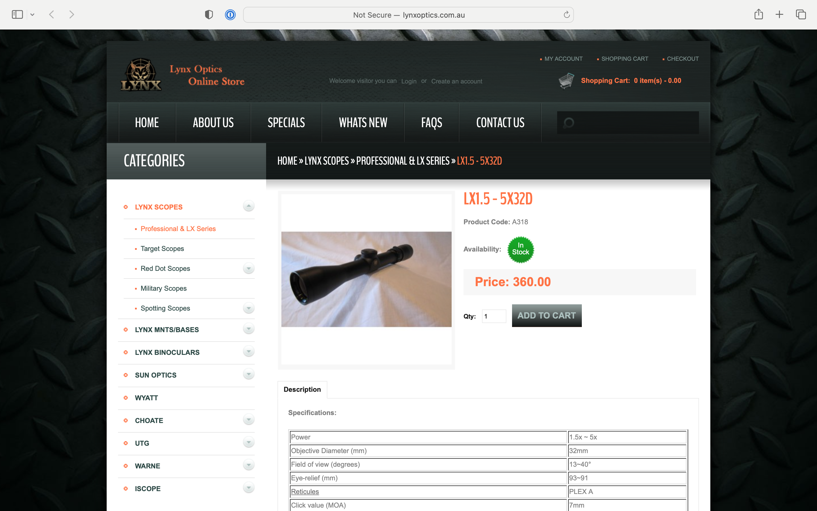Click the shopping cart icon
This screenshot has width=817, height=511.
[x=566, y=81]
